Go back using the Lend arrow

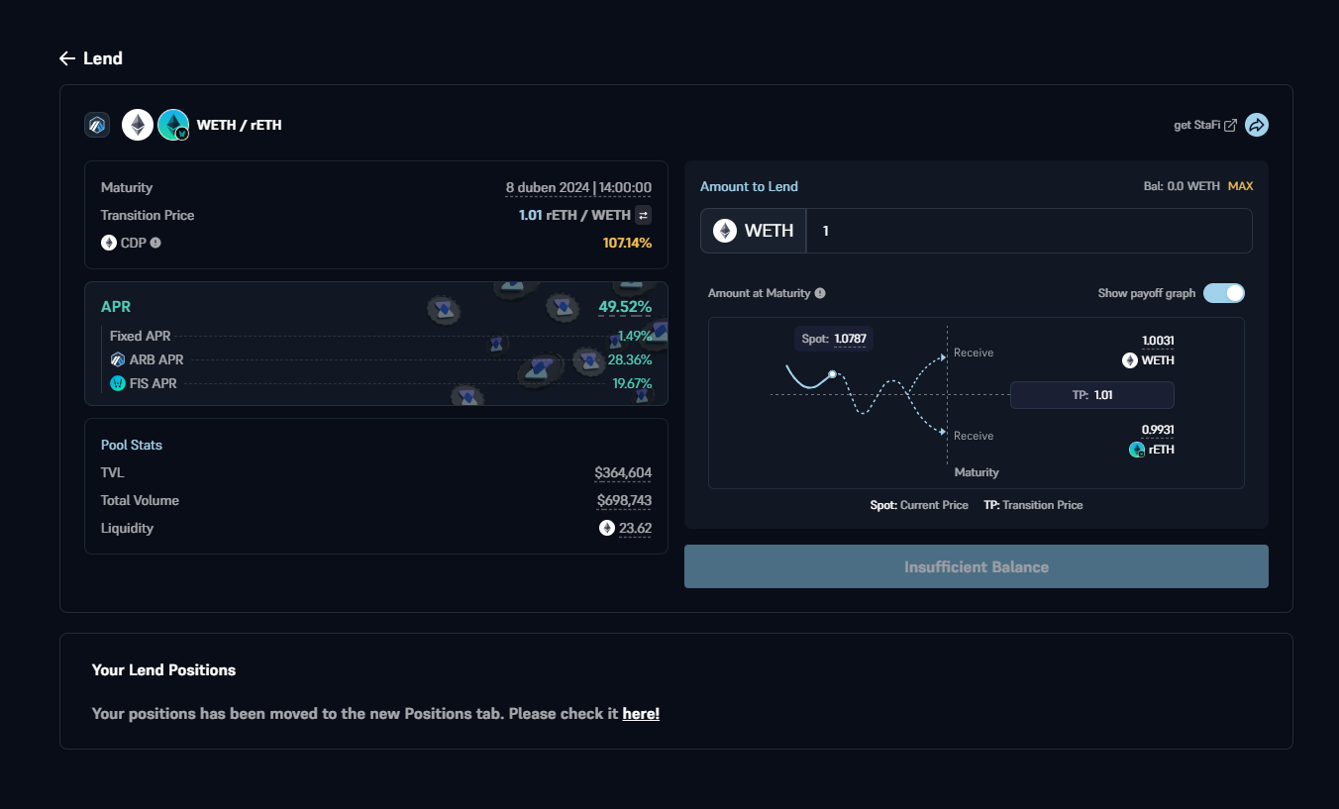[67, 58]
